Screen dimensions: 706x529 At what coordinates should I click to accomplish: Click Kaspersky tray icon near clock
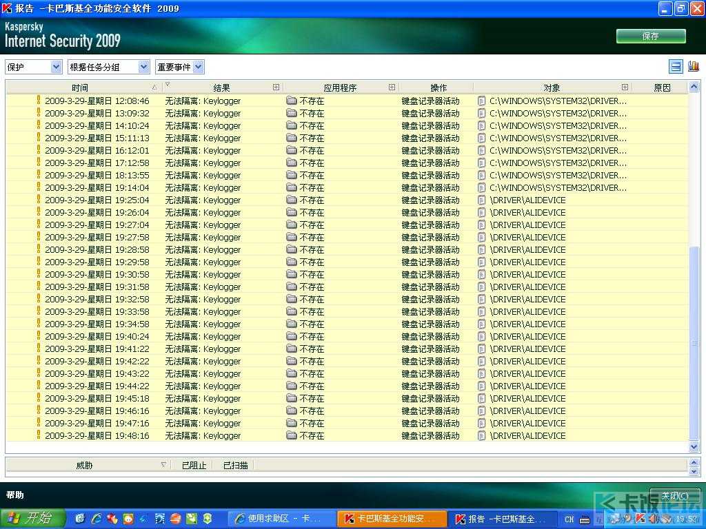[641, 519]
